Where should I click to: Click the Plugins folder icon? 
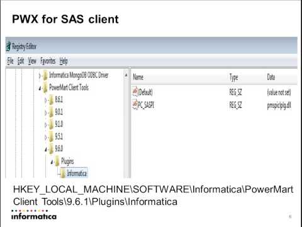[57, 161]
